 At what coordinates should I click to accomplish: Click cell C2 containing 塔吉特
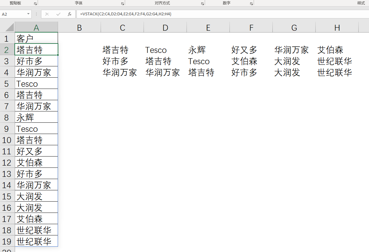(x=122, y=49)
